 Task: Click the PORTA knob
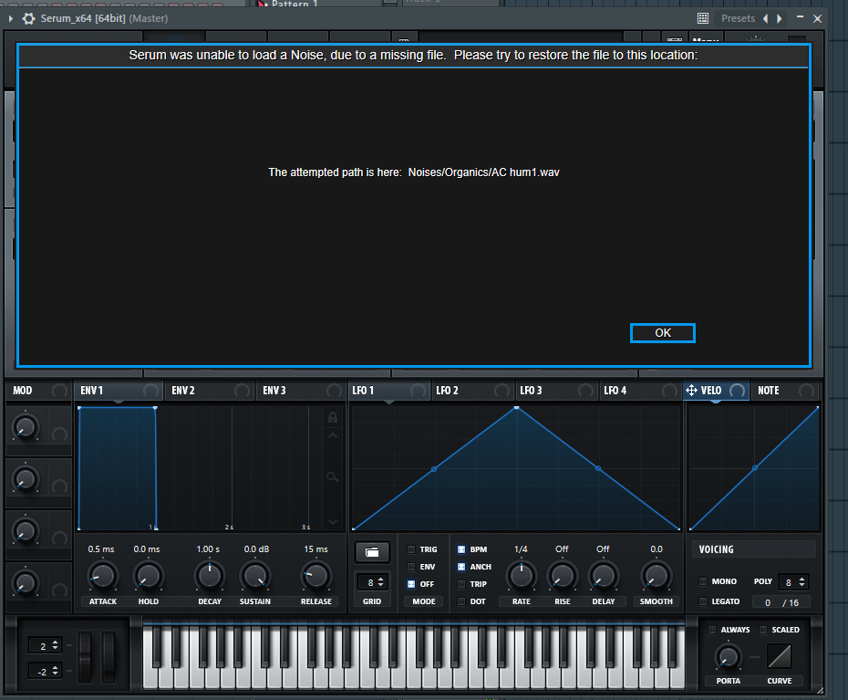pyautogui.click(x=728, y=657)
